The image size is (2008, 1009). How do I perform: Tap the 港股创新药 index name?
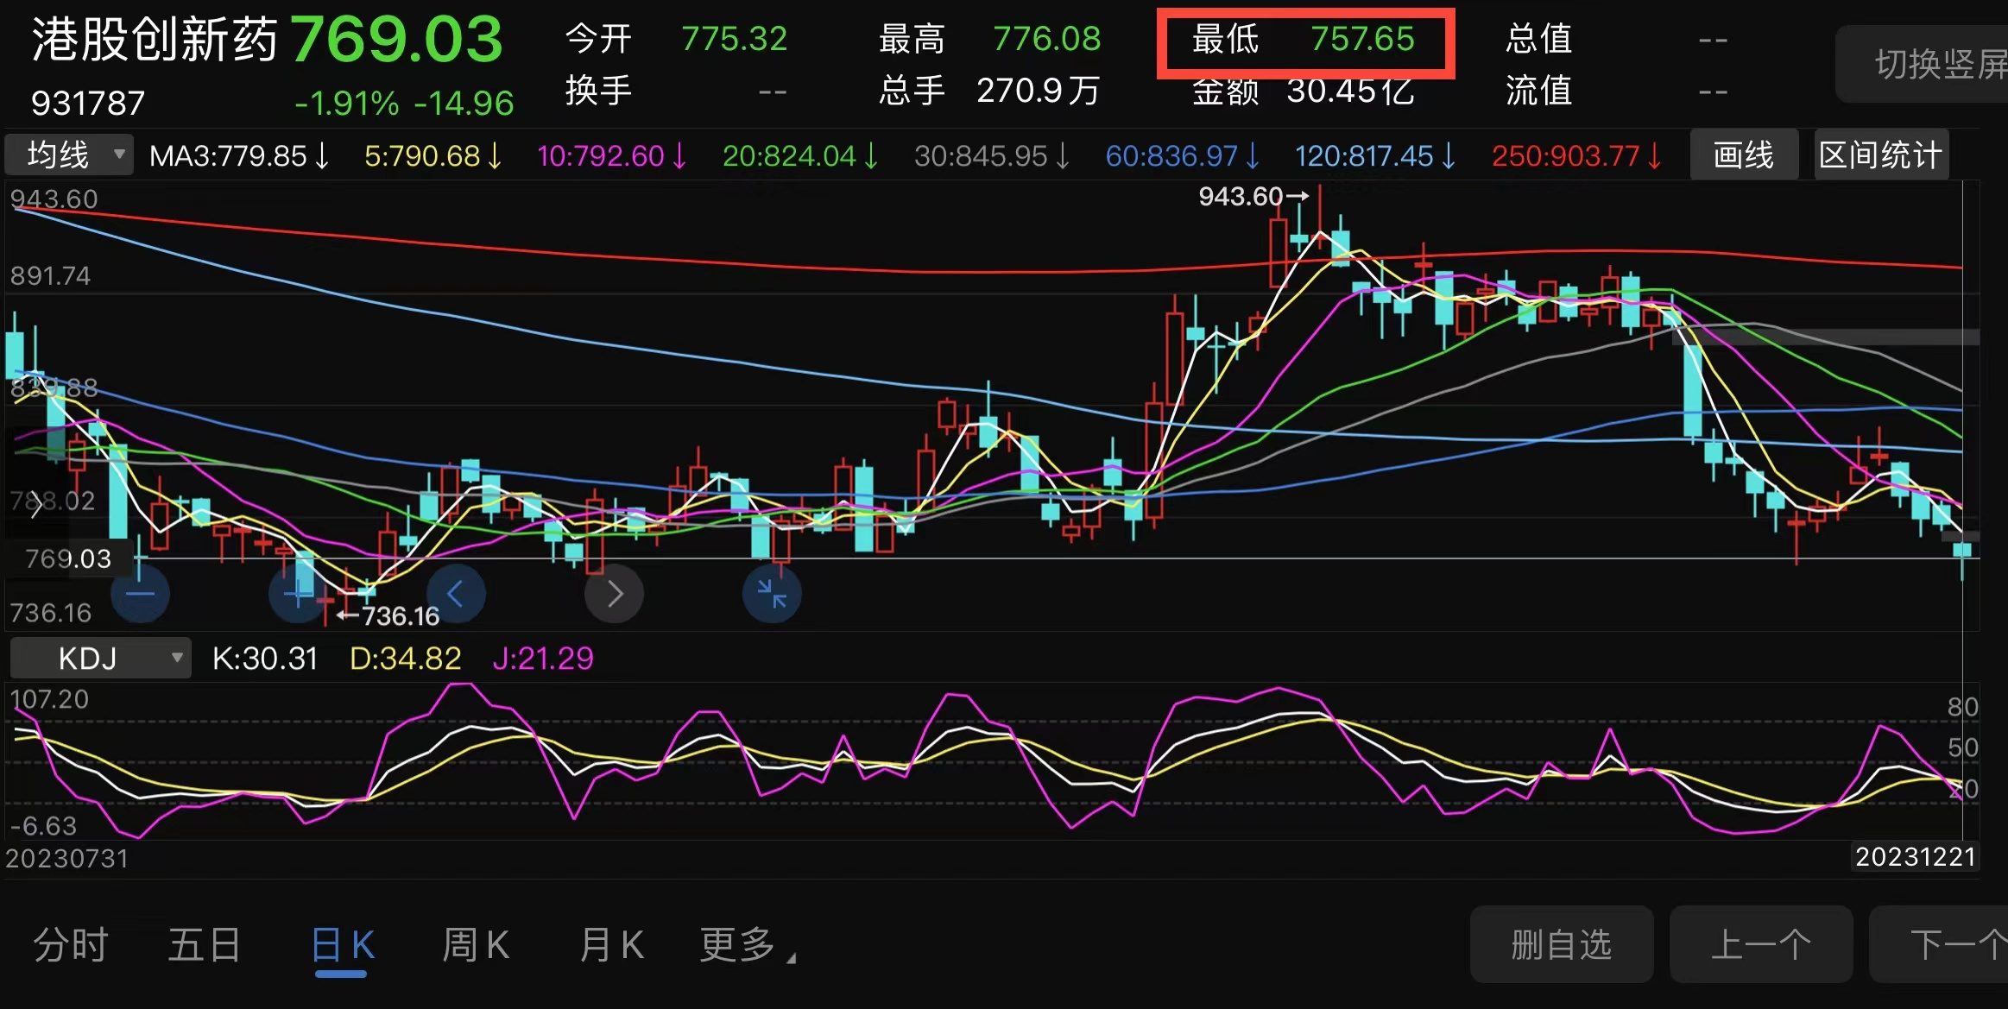pos(155,40)
